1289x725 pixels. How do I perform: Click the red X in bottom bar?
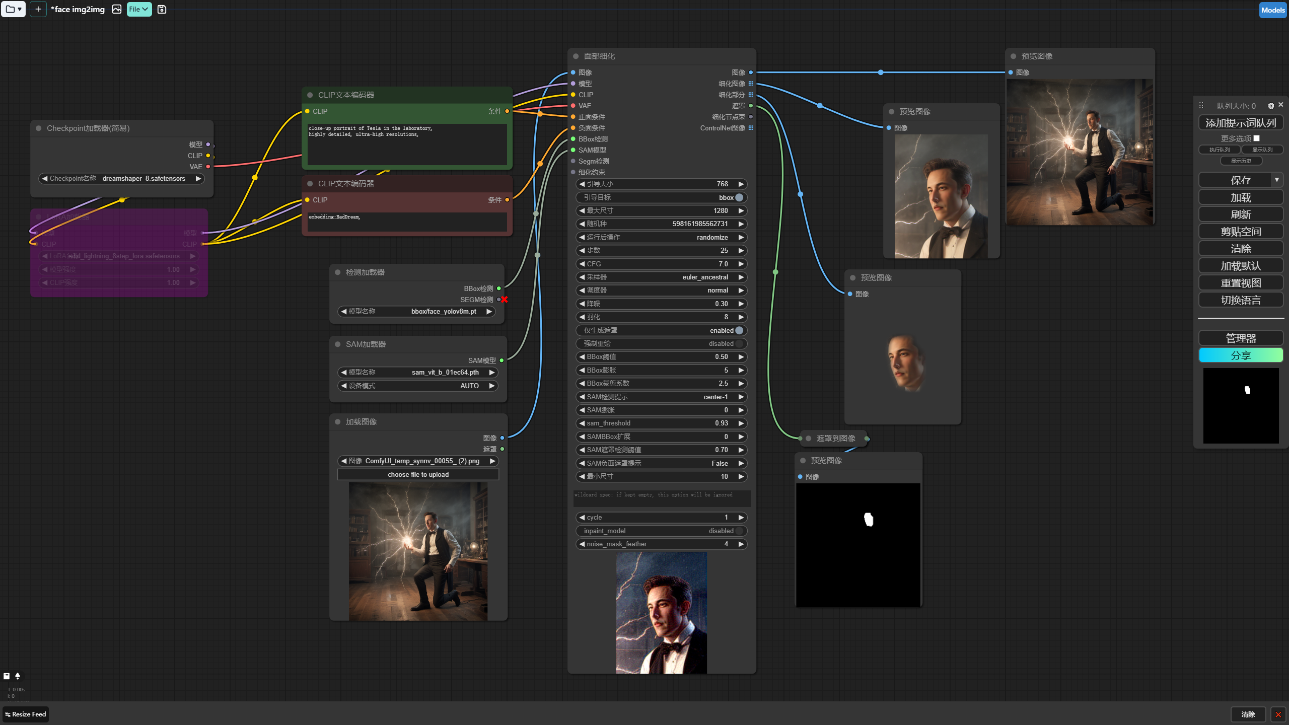pyautogui.click(x=1278, y=714)
